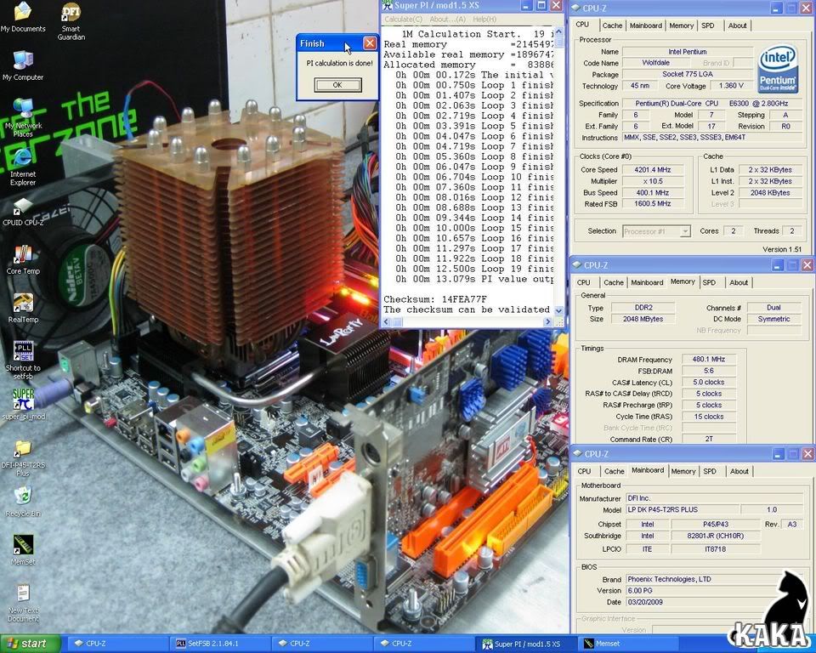This screenshot has width=816, height=653.
Task: Click the FSB:DRAM ratio value 5:6
Action: (709, 371)
